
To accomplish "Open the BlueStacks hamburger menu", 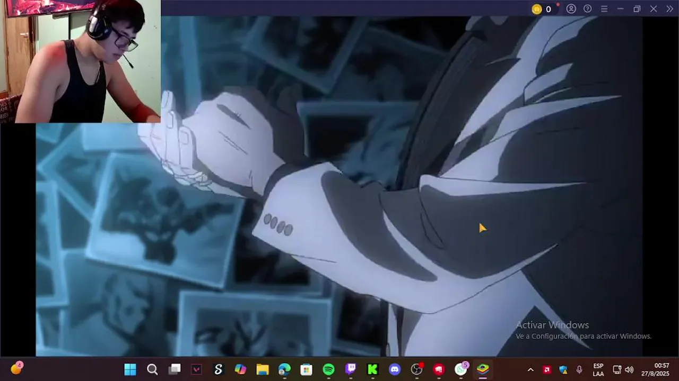I will [x=604, y=9].
